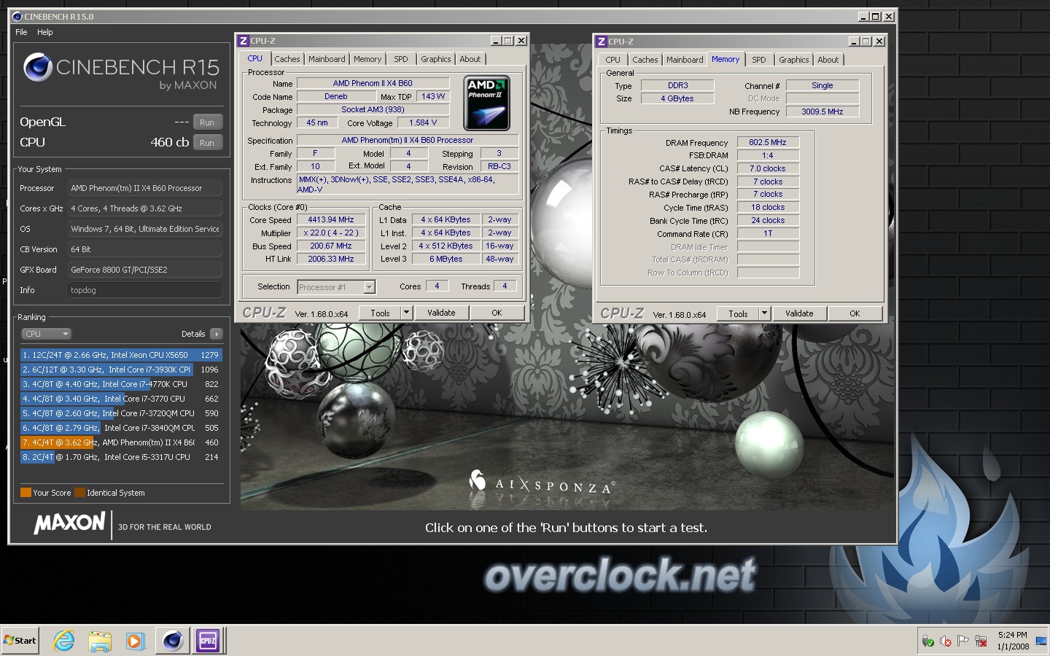Click the green shield tray icon
The image size is (1050, 656).
coord(928,641)
